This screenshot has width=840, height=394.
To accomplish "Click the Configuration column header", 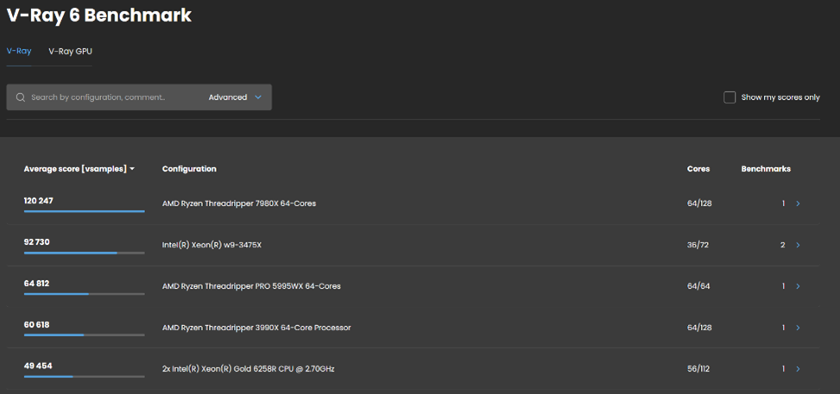I will tap(189, 169).
